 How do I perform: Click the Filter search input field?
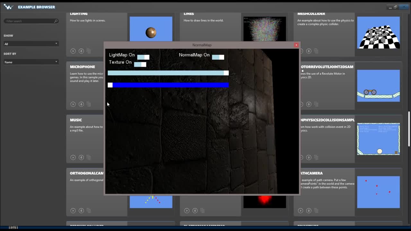(x=29, y=21)
